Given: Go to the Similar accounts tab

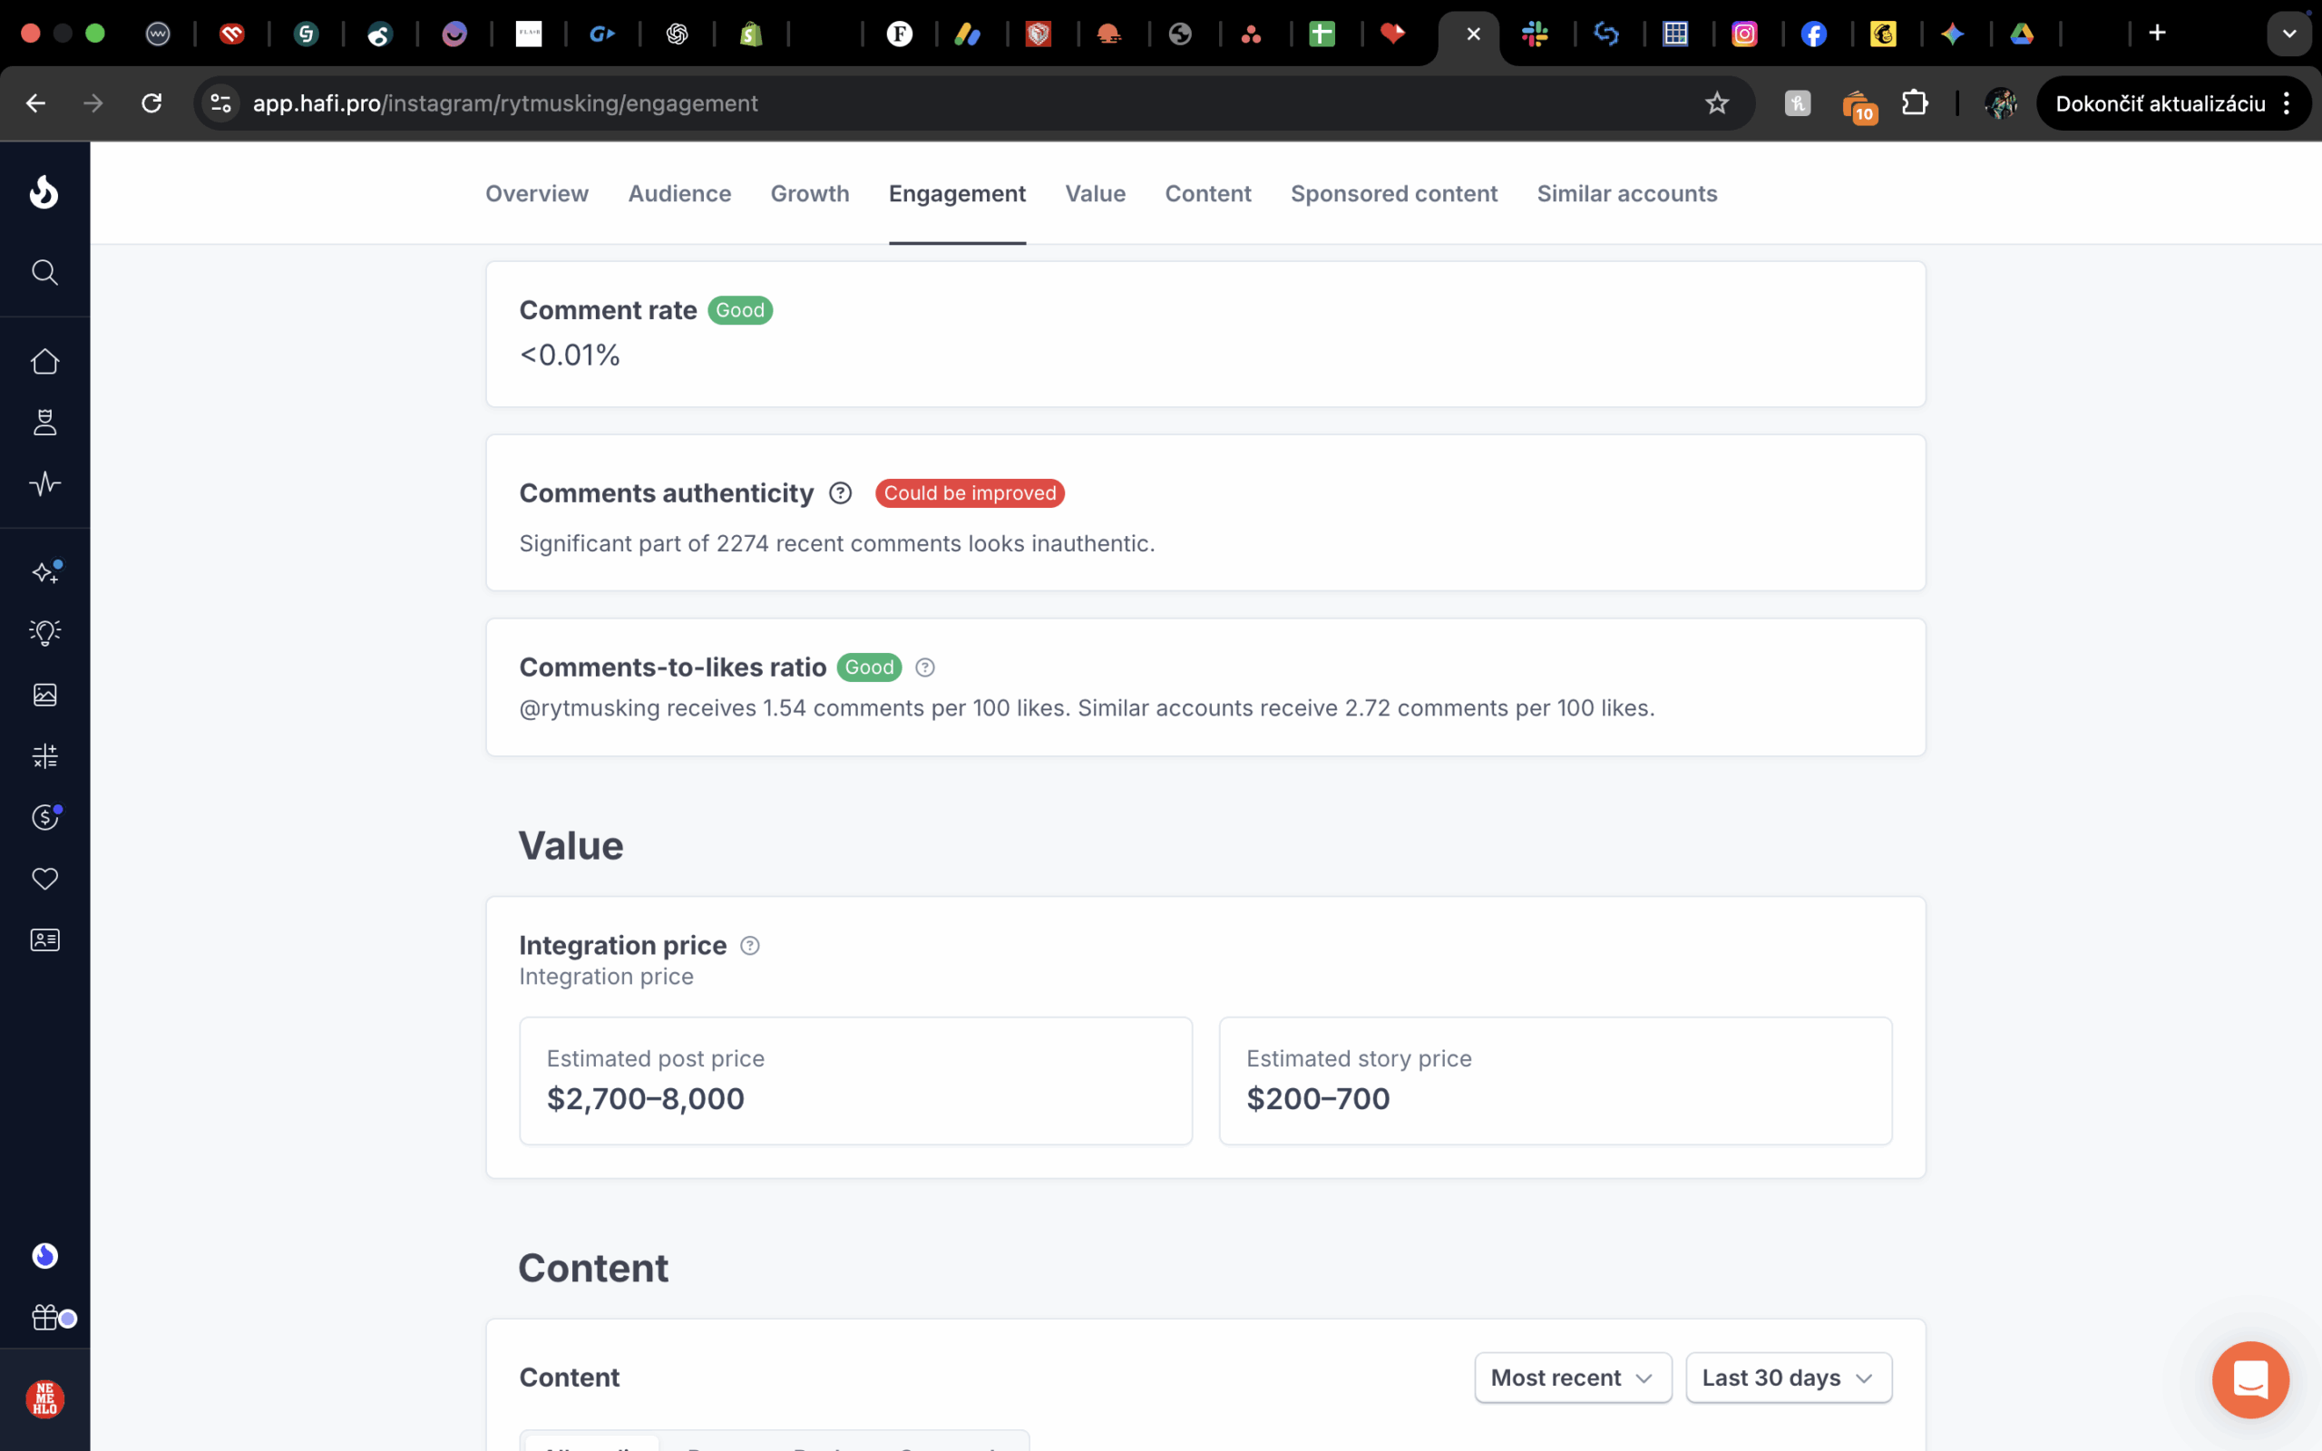Looking at the screenshot, I should pos(1626,194).
